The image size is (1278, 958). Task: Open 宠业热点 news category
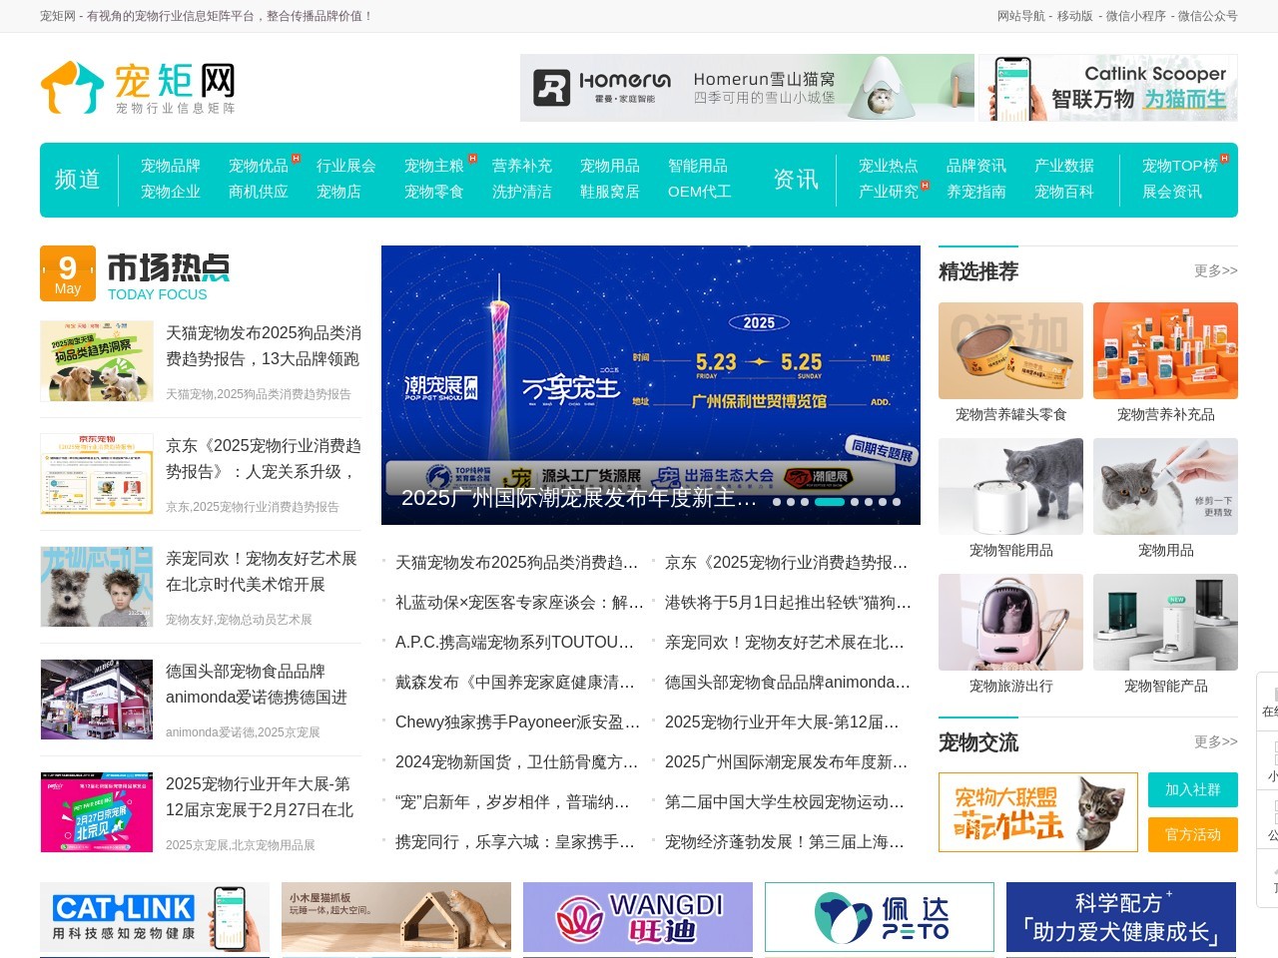coord(888,166)
